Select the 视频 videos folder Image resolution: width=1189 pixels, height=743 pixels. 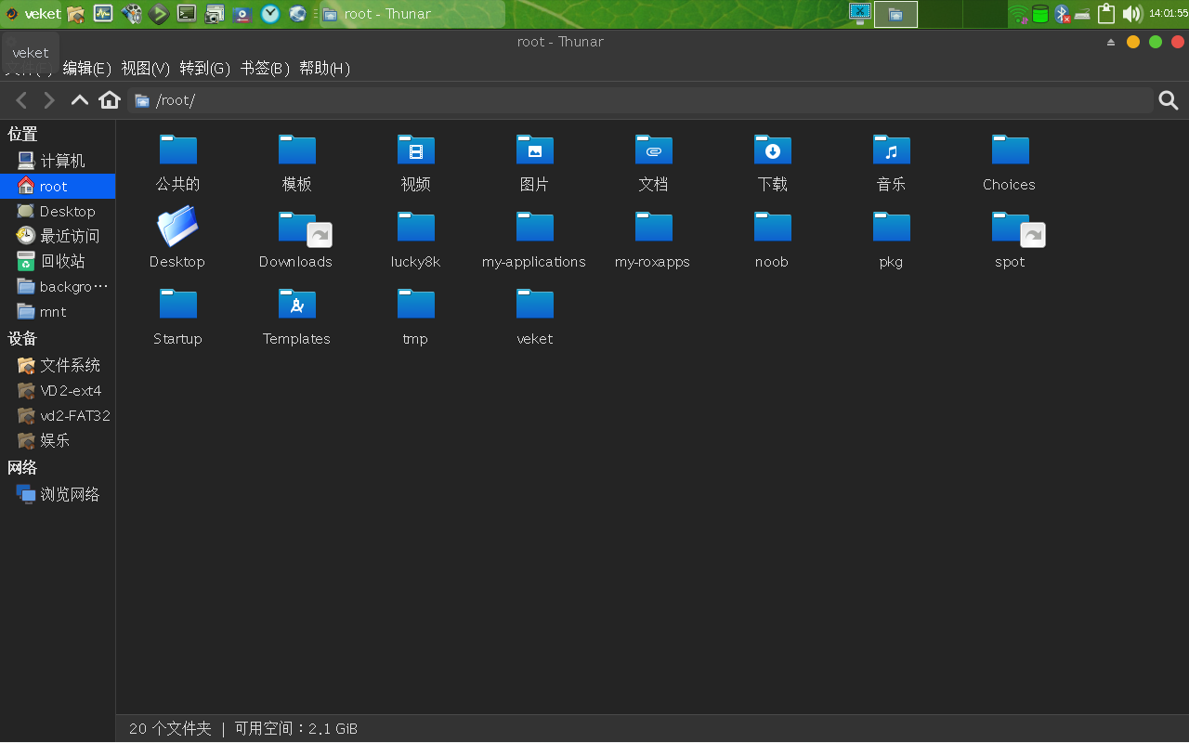point(415,162)
